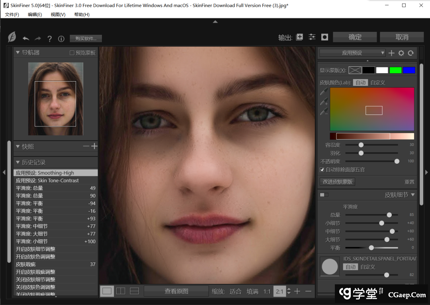Switch to split vertical view mode
This screenshot has width=430, height=305.
[x=121, y=291]
